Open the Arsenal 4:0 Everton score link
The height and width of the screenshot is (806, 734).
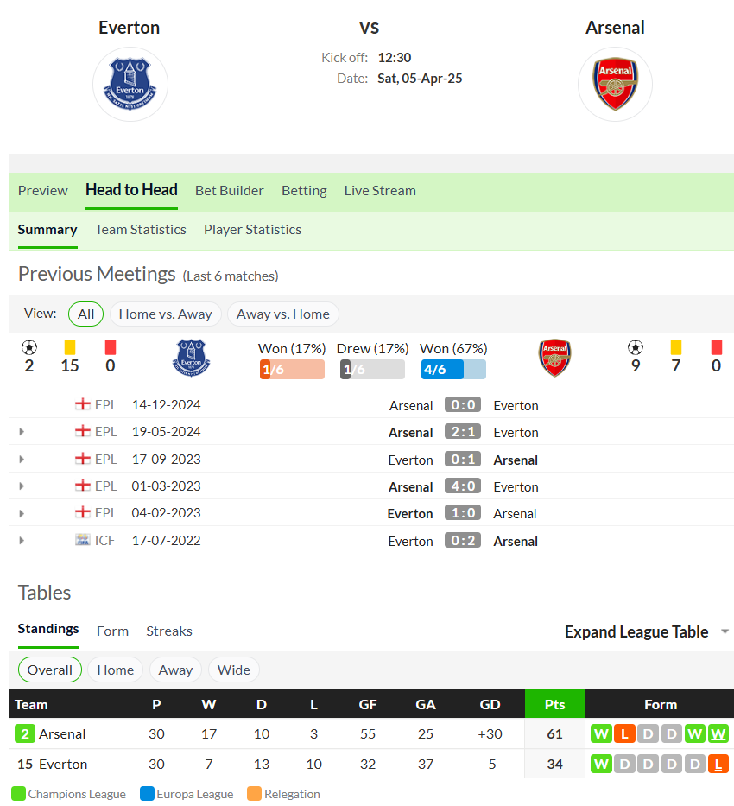(x=463, y=486)
